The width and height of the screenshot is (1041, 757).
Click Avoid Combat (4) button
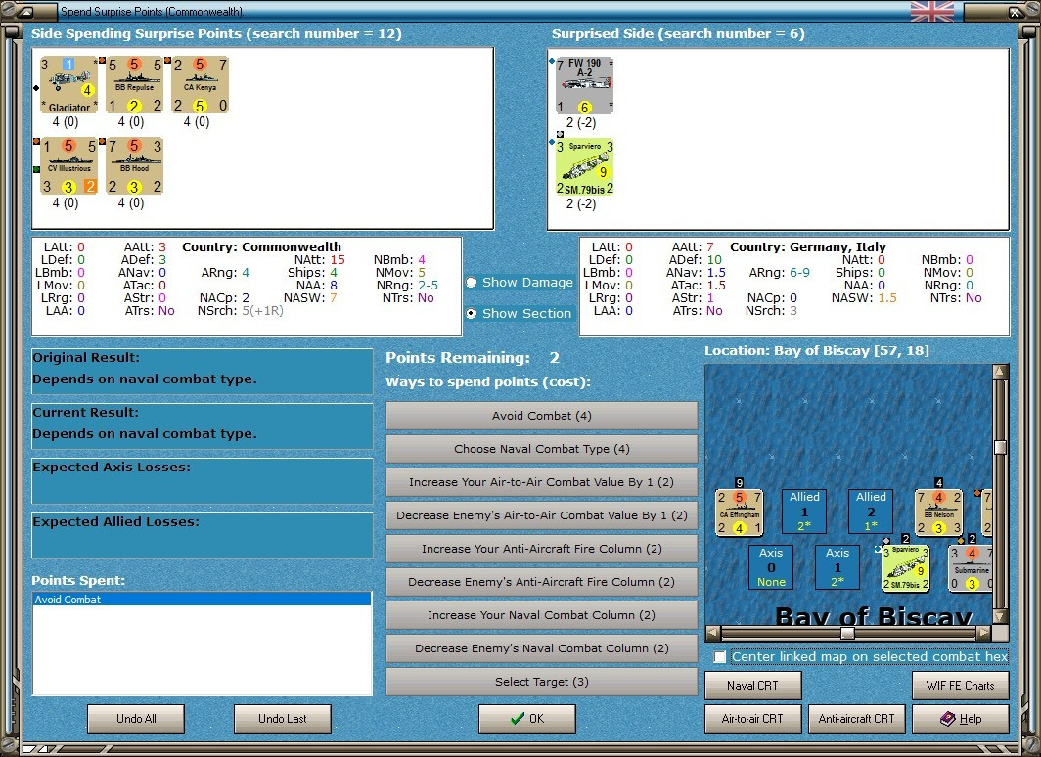point(542,416)
